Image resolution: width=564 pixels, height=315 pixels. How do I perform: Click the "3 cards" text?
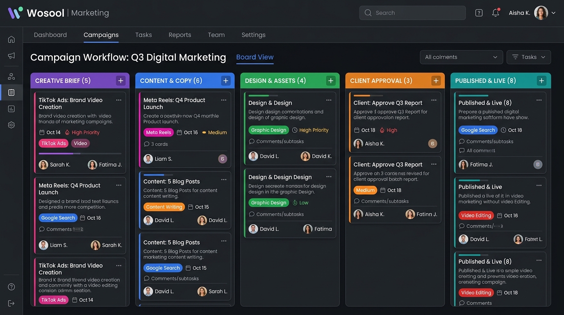tap(159, 144)
